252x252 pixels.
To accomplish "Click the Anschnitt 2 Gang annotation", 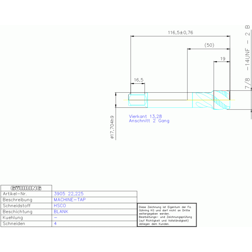I will [x=149, y=121].
